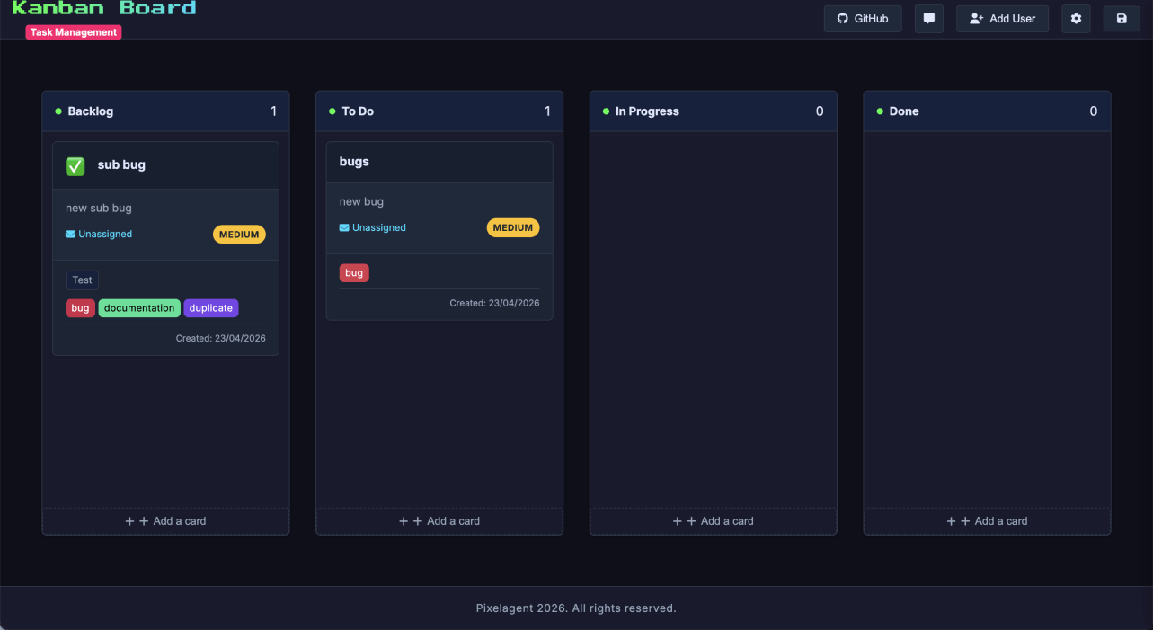Open settings with the gear icon
The height and width of the screenshot is (630, 1153).
pos(1076,19)
